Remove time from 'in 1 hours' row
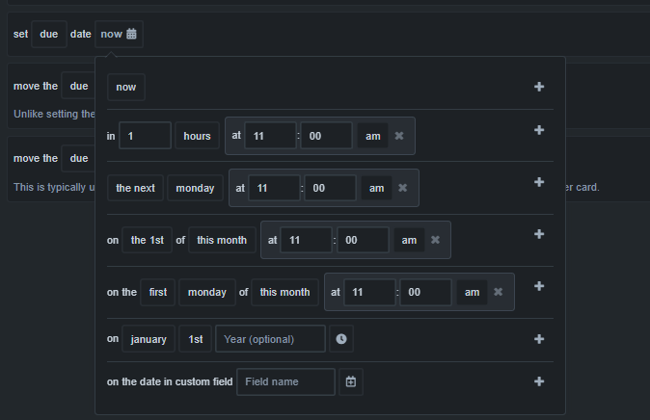 click(x=399, y=136)
